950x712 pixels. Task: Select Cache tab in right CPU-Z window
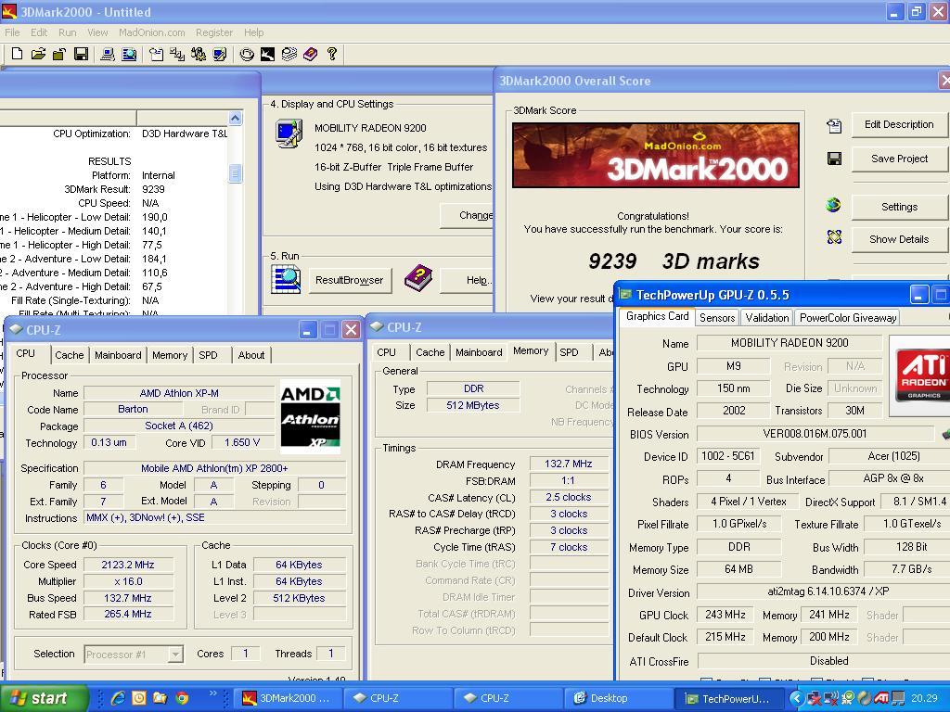430,352
